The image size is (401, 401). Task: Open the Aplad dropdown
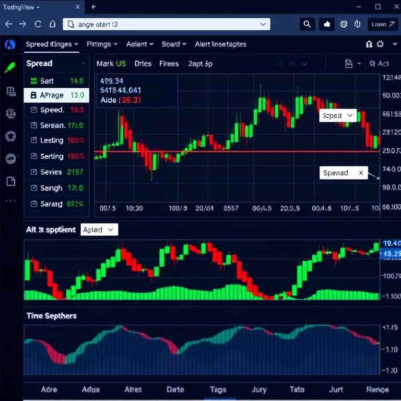coord(99,230)
